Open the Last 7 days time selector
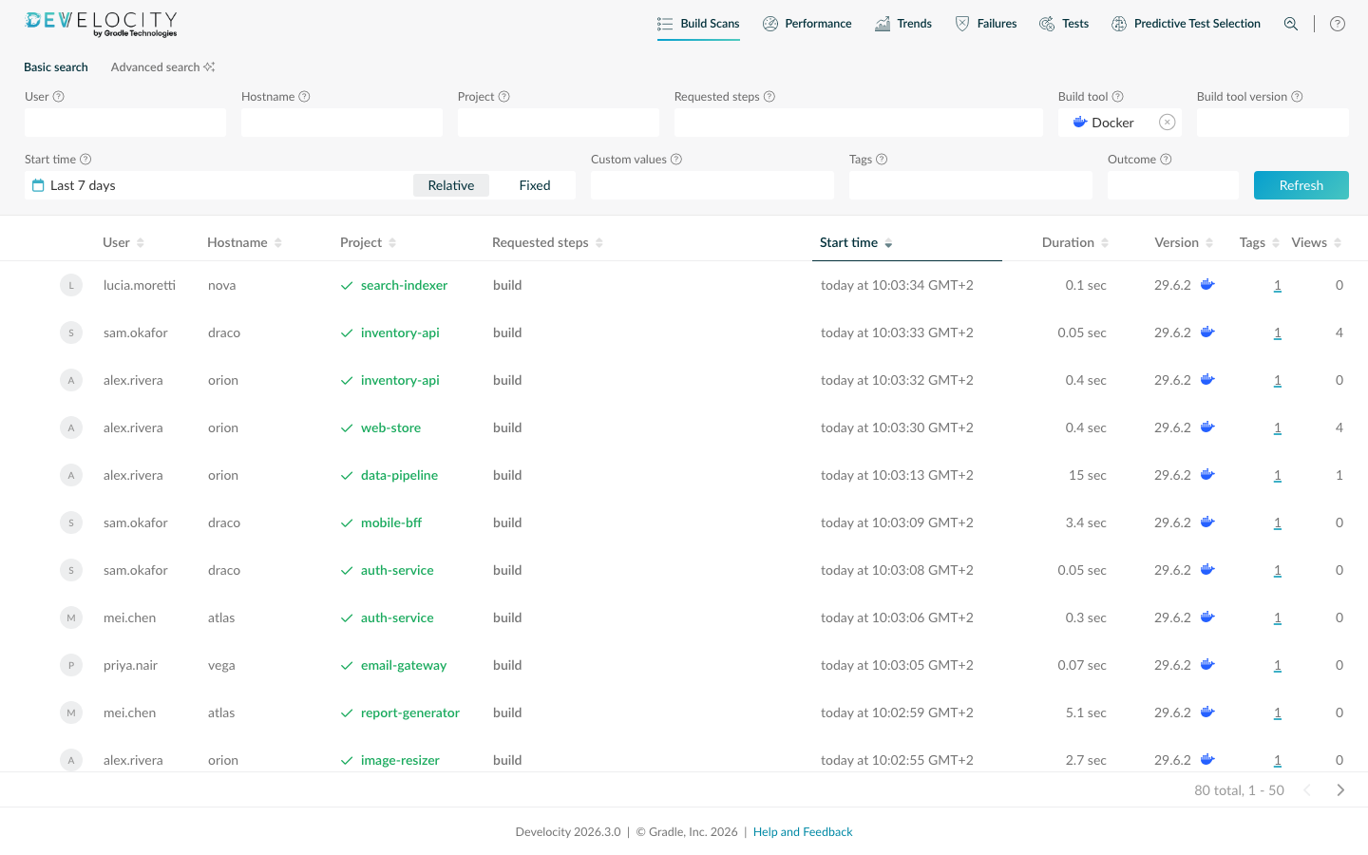The image size is (1368, 855). click(x=218, y=185)
